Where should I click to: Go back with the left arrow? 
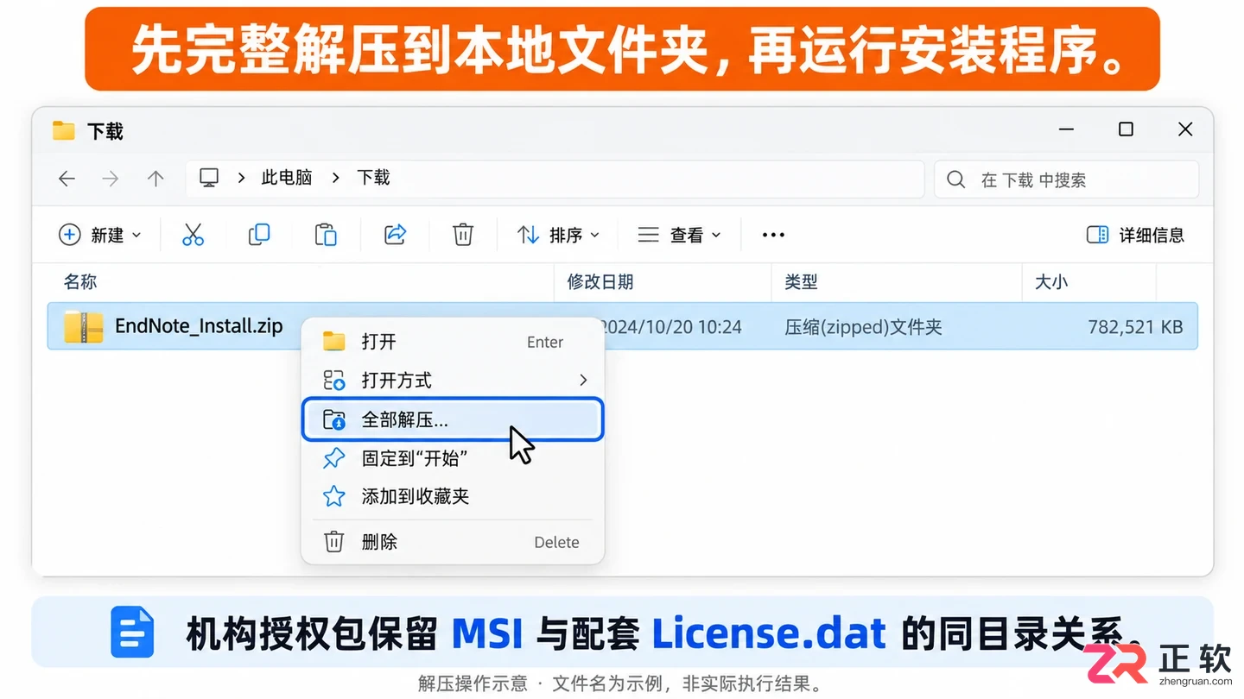click(x=67, y=179)
